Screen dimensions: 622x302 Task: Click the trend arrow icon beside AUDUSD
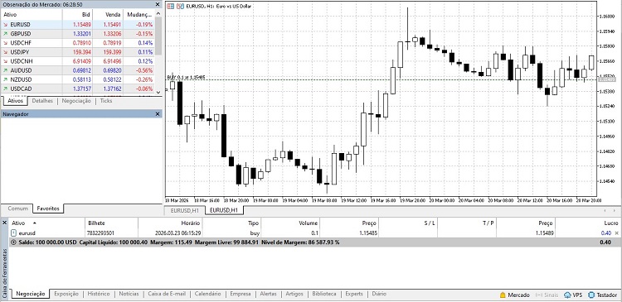[5, 70]
